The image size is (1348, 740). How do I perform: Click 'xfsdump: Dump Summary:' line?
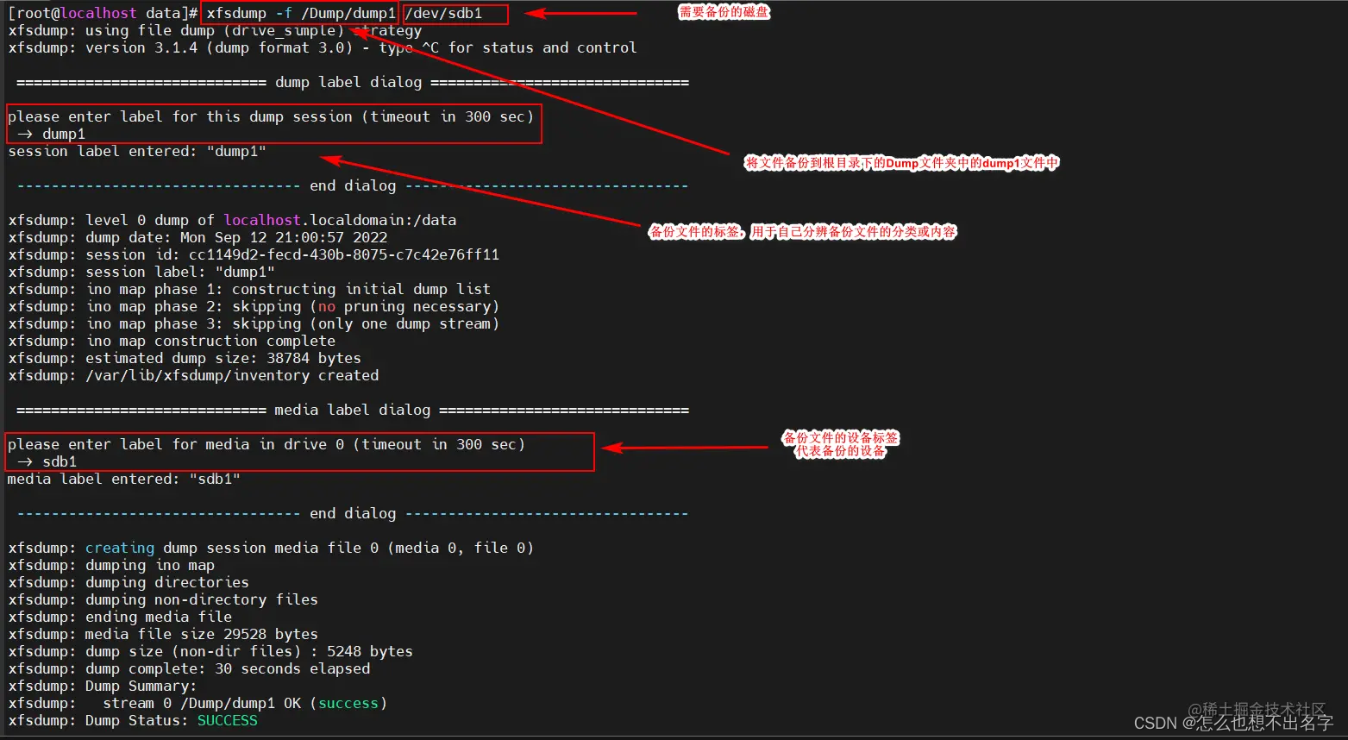coord(103,686)
